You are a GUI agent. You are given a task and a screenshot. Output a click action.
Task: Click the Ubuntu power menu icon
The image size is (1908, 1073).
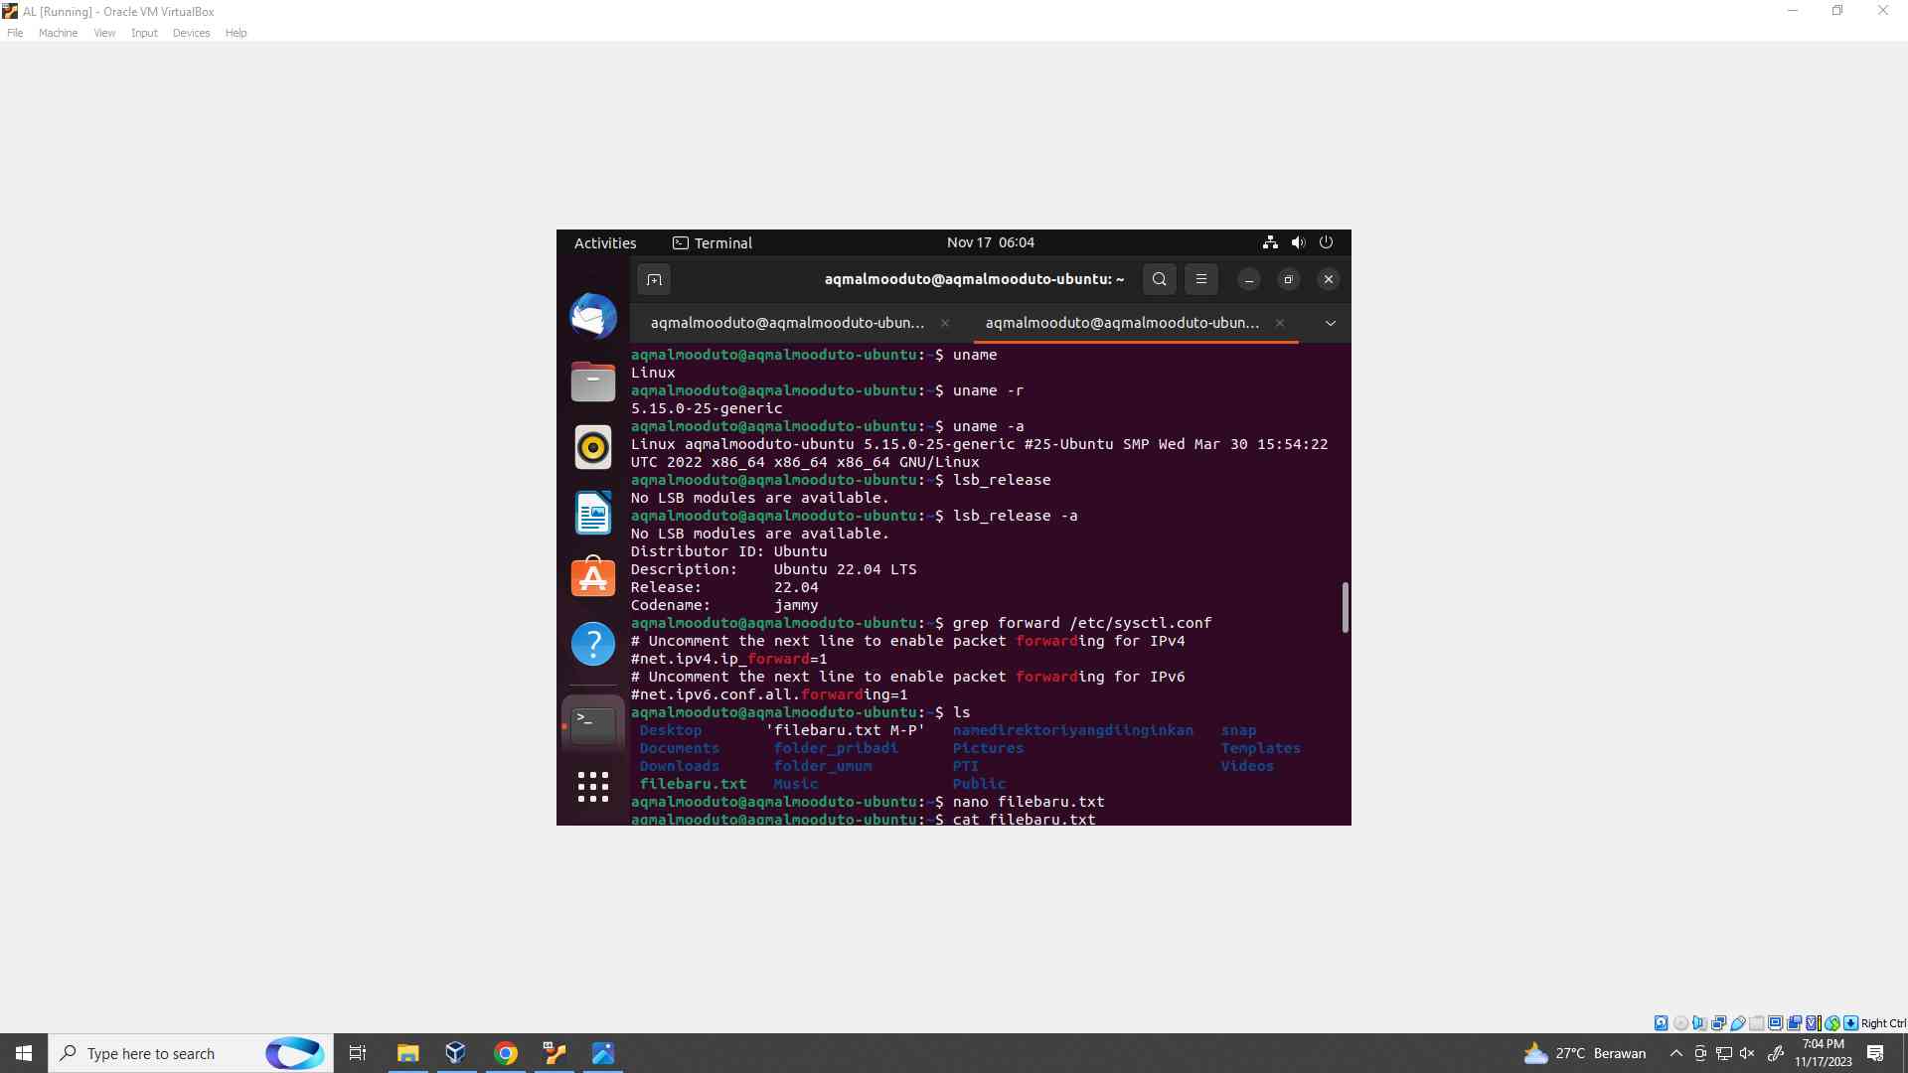coord(1326,242)
